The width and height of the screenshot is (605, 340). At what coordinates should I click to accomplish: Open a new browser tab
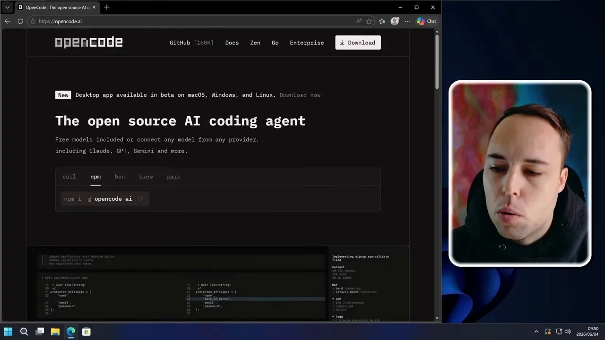click(x=107, y=7)
